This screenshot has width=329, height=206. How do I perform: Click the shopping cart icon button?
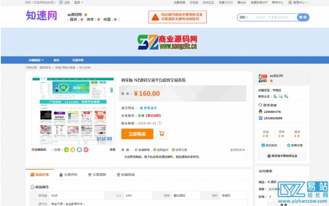click(x=162, y=134)
